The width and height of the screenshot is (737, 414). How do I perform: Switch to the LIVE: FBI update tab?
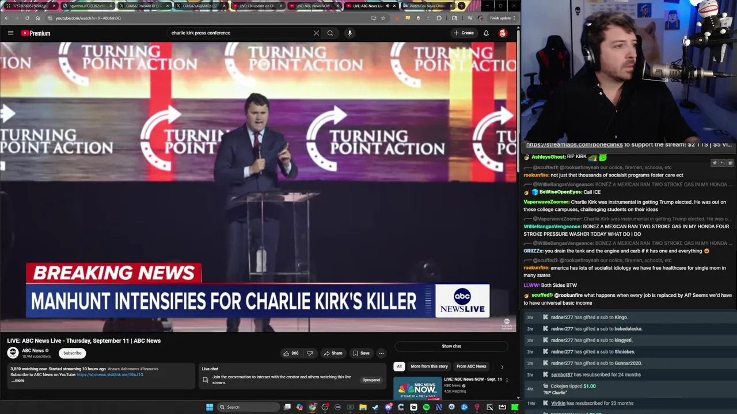pyautogui.click(x=256, y=6)
